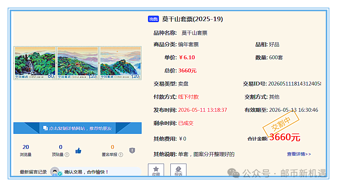Click the category value 编年套票
This screenshot has width=337, height=187.
(x=188, y=45)
